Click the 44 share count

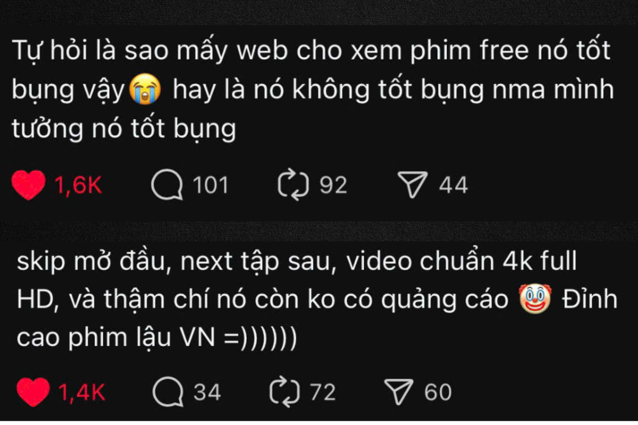[453, 185]
